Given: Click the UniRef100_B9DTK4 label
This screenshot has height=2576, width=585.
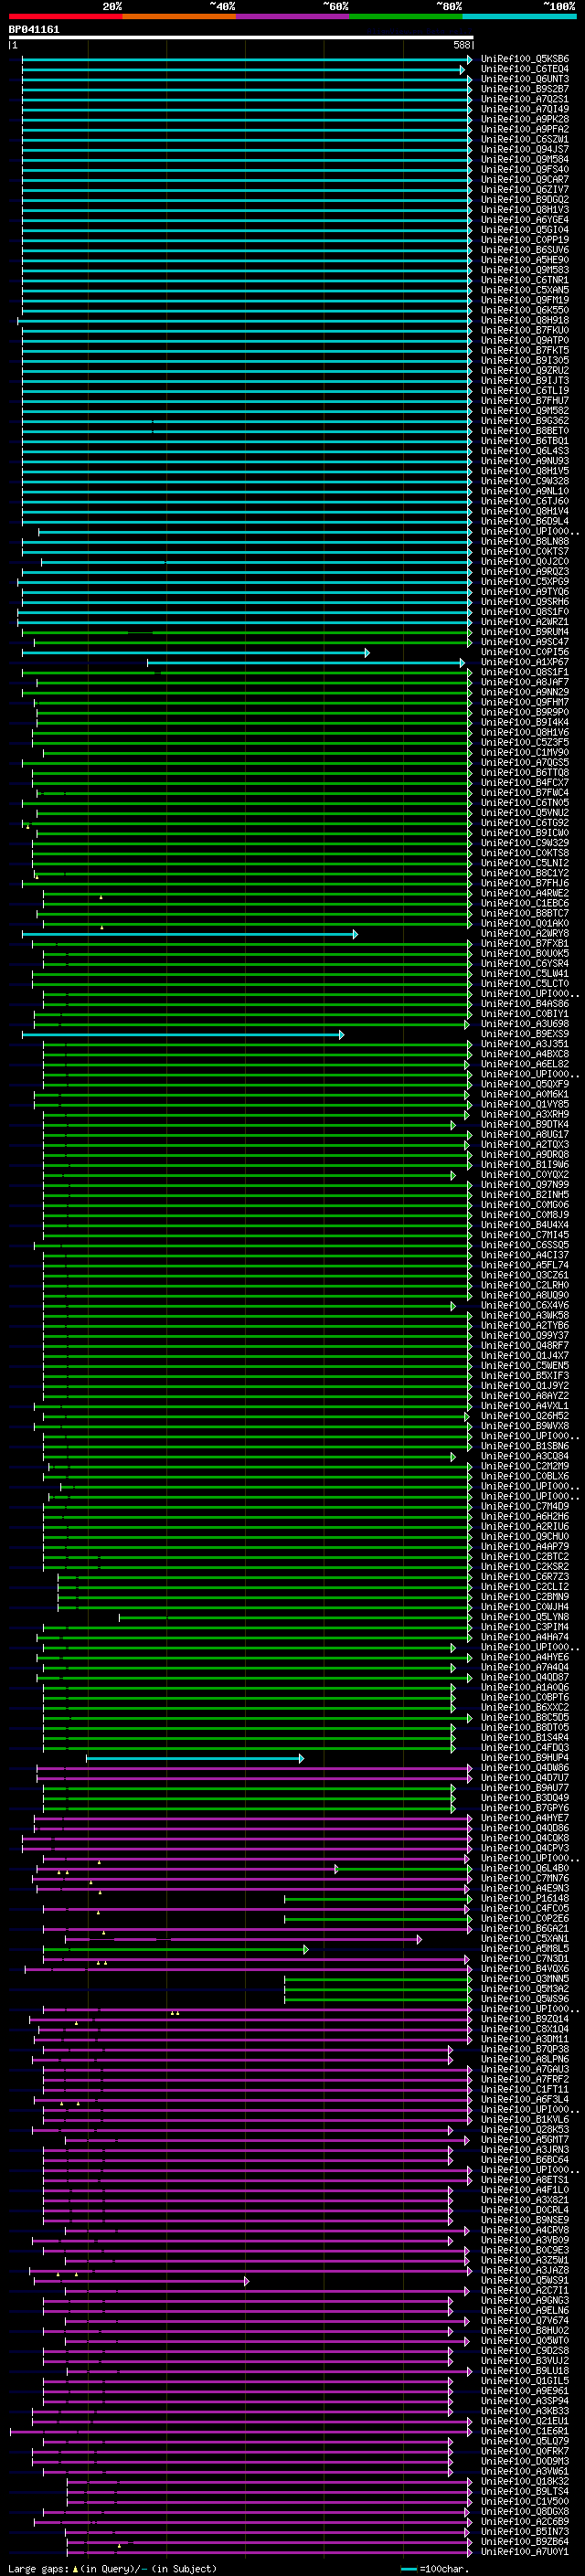Looking at the screenshot, I should click(x=525, y=1124).
